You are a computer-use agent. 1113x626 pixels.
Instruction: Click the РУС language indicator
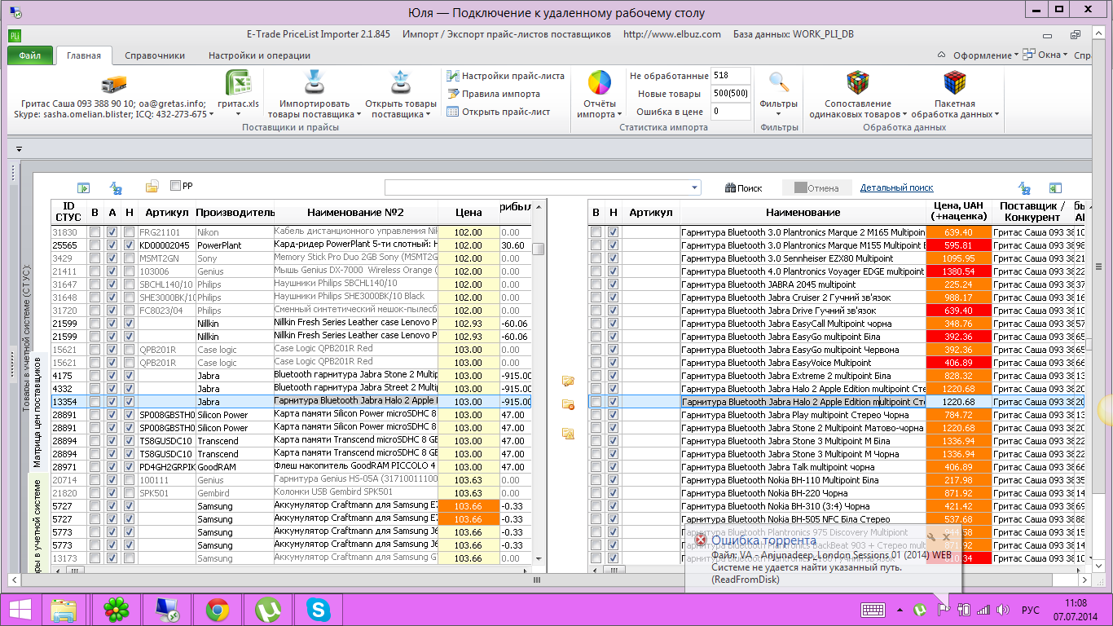pos(1031,610)
